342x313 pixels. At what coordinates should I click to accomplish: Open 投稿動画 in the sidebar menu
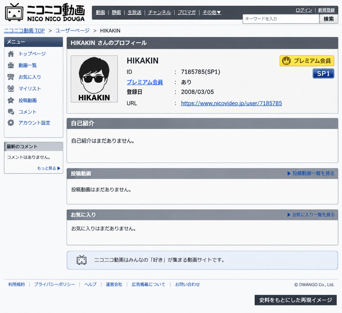28,100
